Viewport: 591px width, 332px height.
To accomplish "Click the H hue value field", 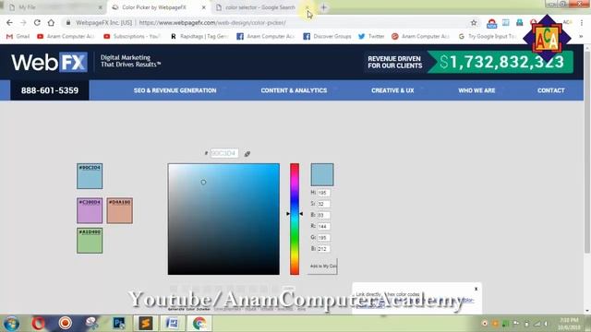I will pos(324,193).
